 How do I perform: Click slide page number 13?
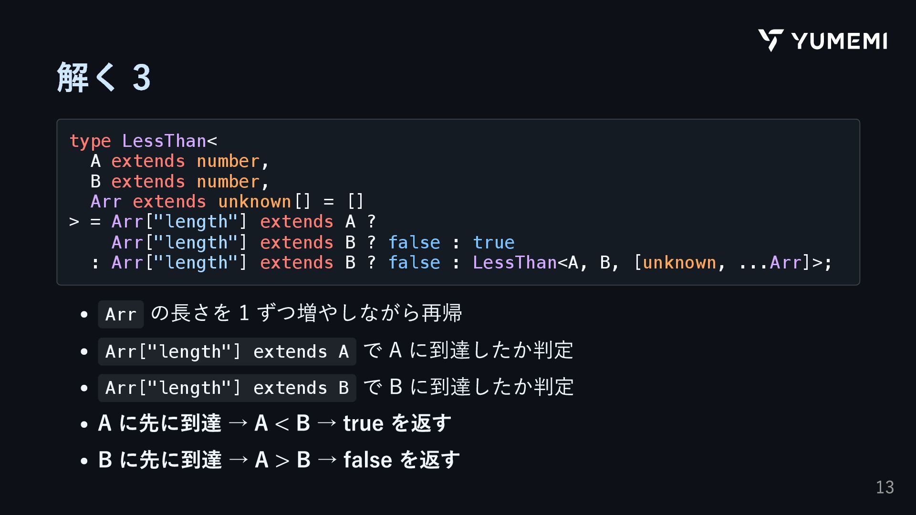point(885,487)
